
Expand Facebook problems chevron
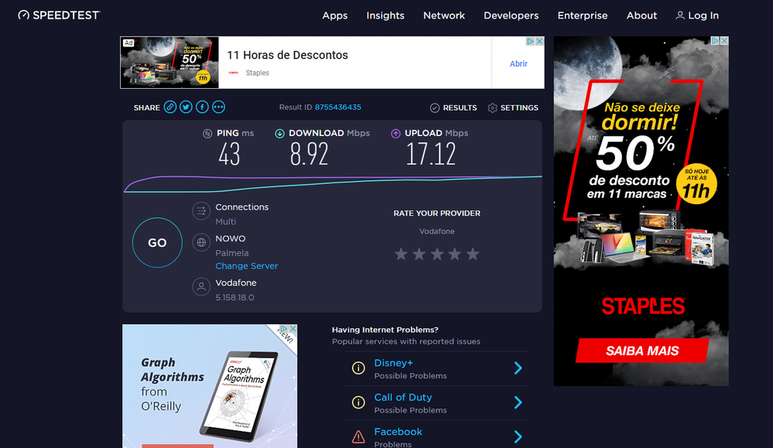pos(518,437)
